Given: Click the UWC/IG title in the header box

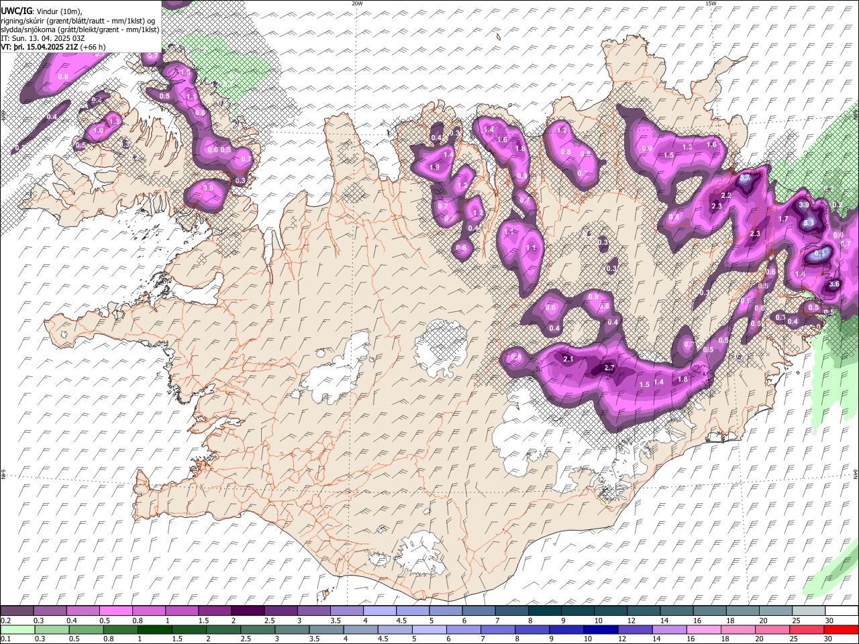Looking at the screenshot, I should point(16,11).
